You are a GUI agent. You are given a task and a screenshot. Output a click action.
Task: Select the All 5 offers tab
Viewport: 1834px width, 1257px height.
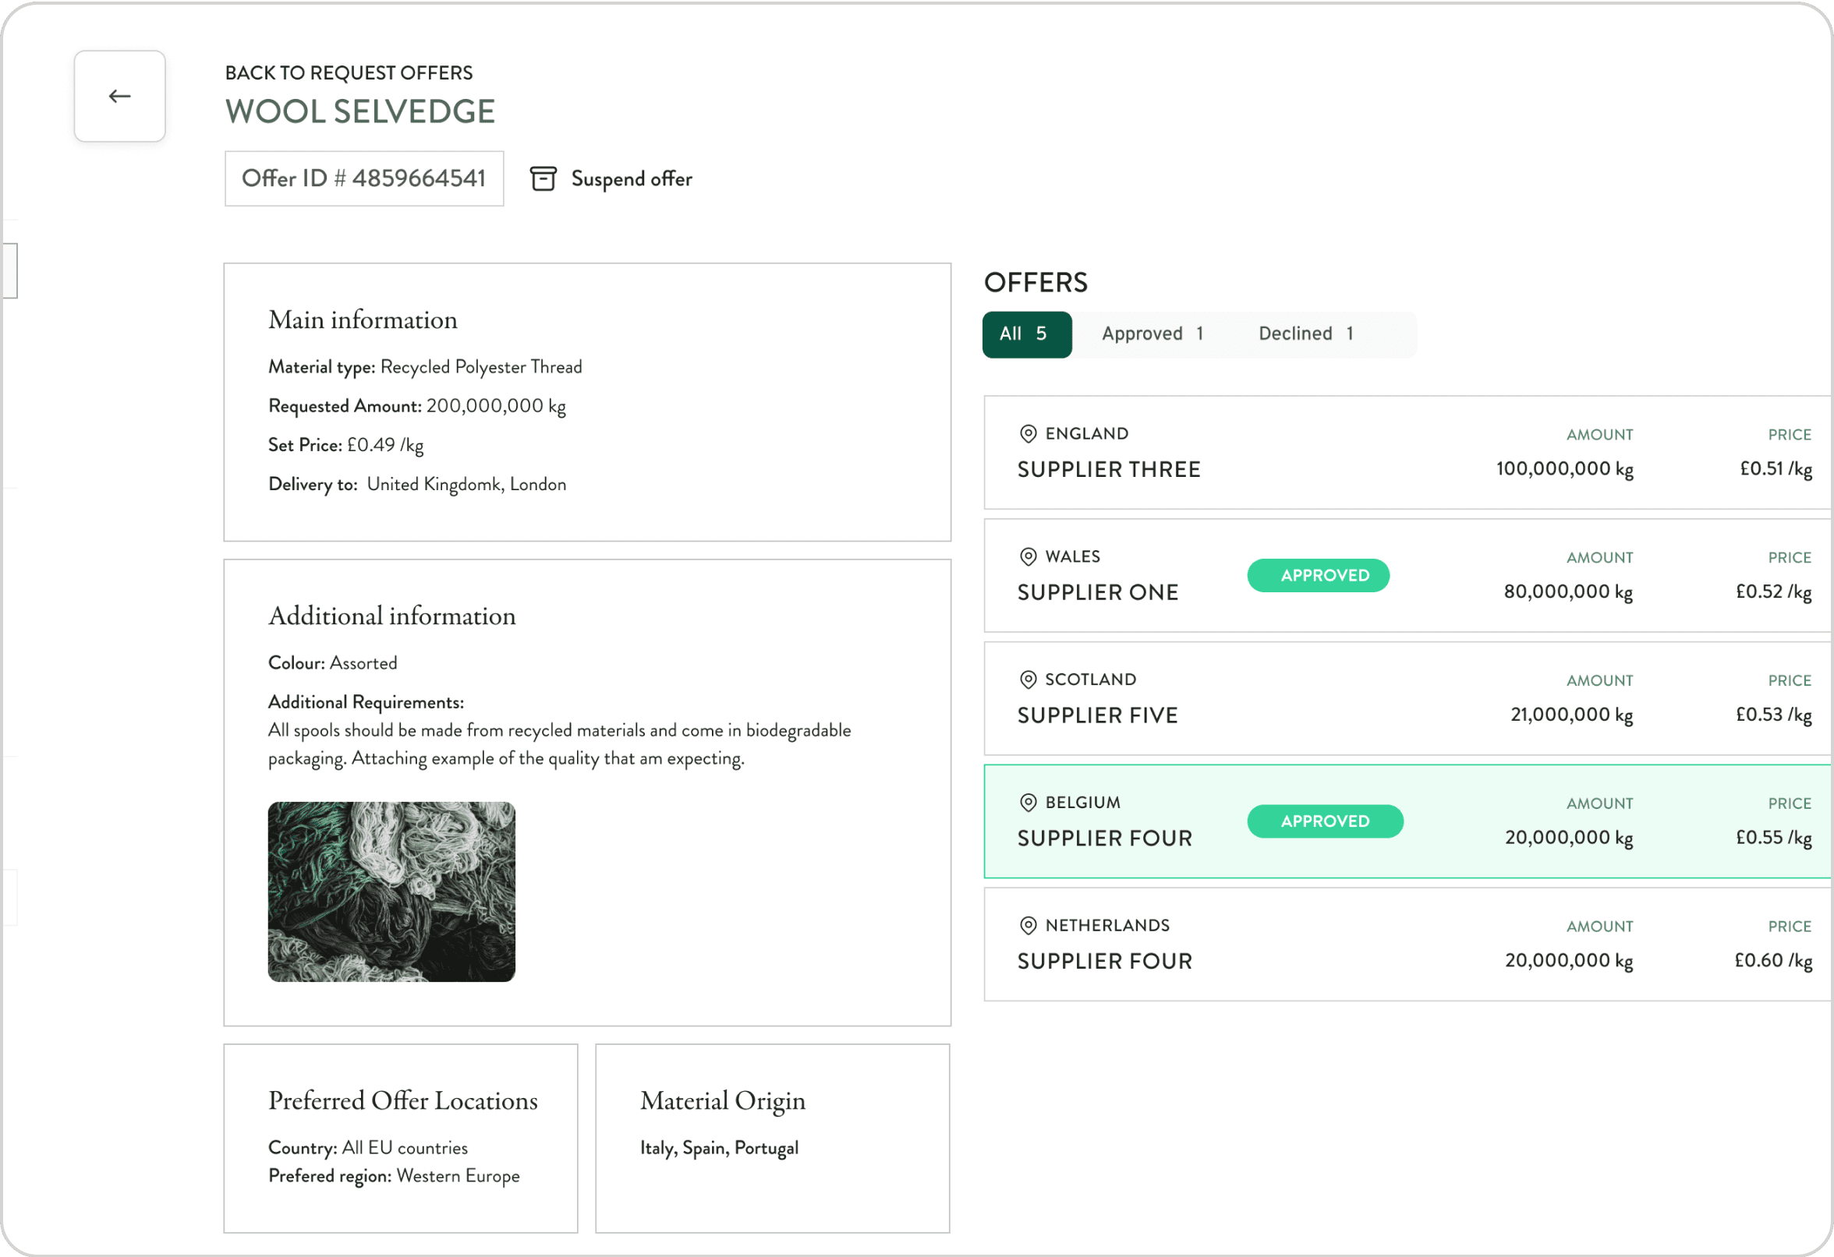click(1027, 334)
